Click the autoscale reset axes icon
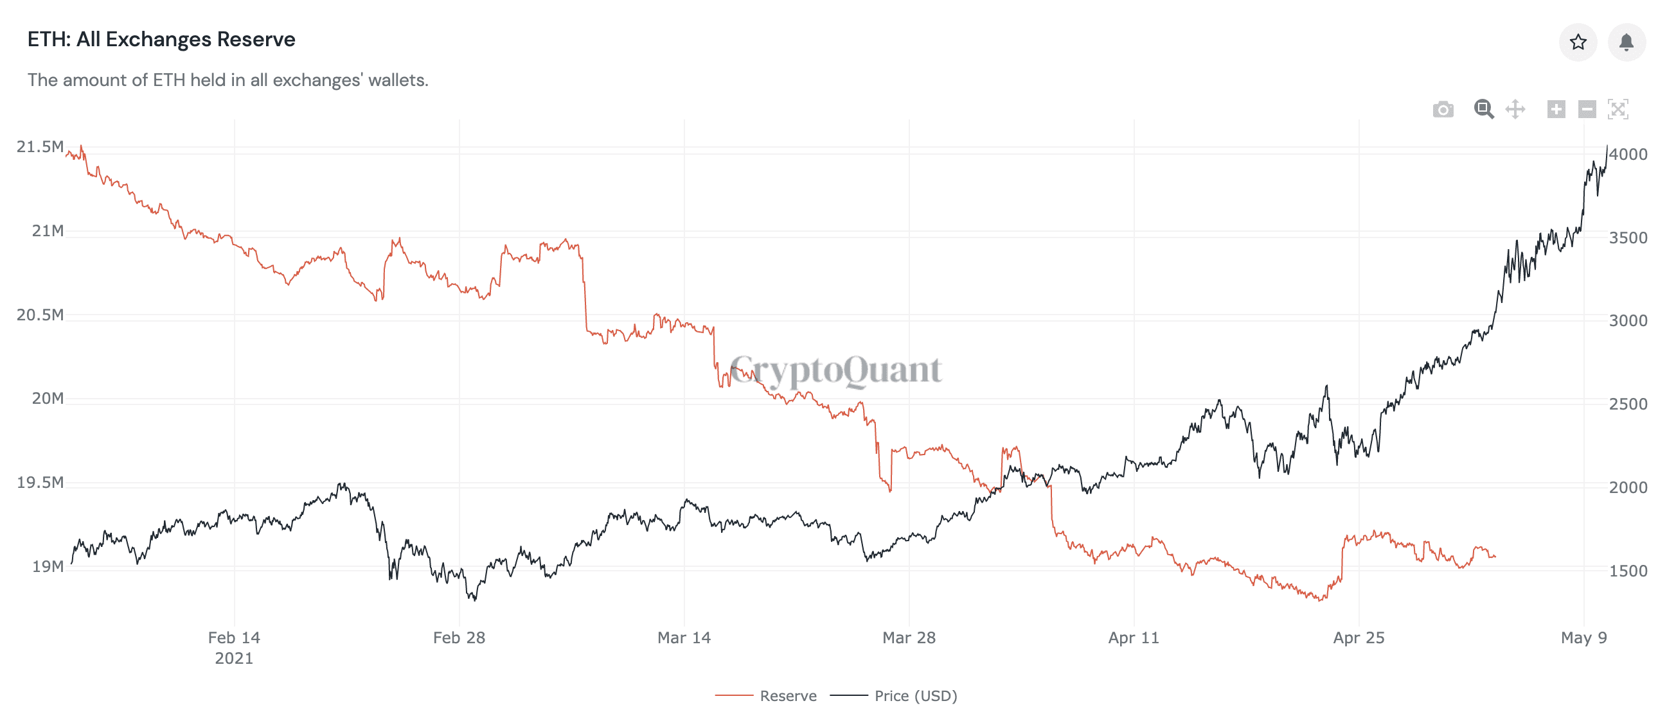Image resolution: width=1676 pixels, height=719 pixels. coord(1618,109)
